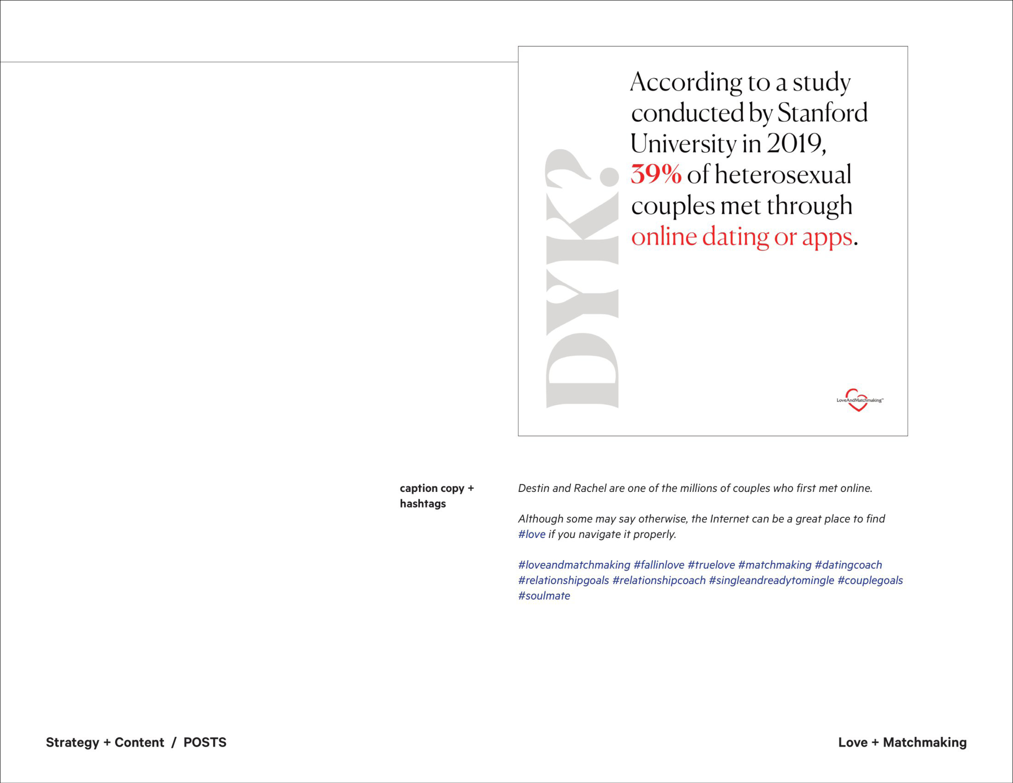Open the #relationshipgoals hashtag
This screenshot has height=783, width=1013.
coord(563,580)
